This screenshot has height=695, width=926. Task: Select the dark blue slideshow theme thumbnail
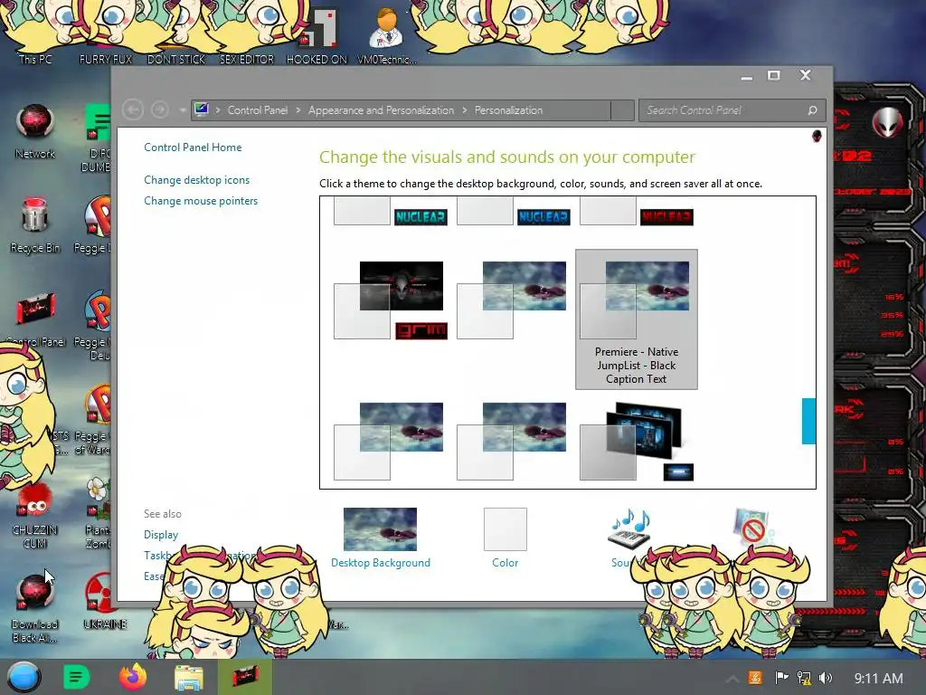[637, 441]
